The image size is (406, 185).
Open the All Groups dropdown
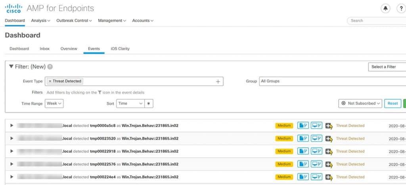coord(333,81)
